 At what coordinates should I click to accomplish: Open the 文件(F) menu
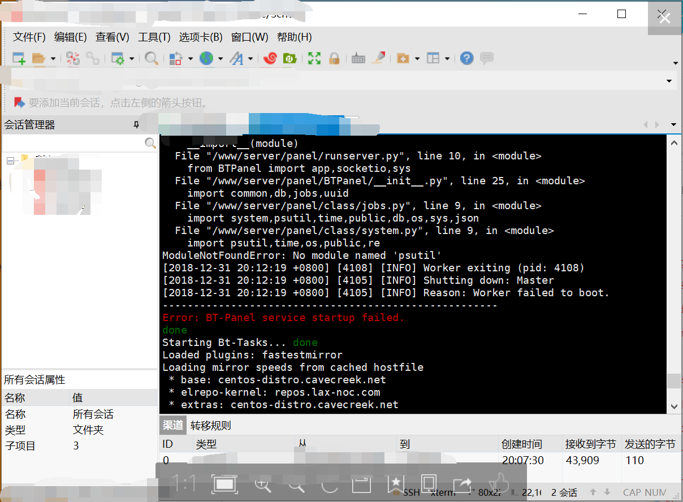29,37
